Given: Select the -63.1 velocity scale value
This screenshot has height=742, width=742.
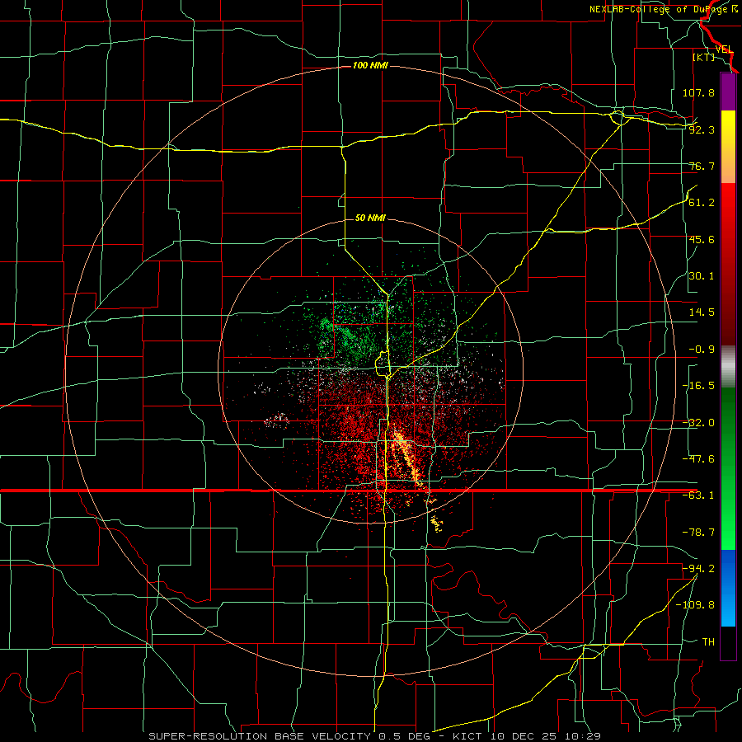Looking at the screenshot, I should (698, 495).
